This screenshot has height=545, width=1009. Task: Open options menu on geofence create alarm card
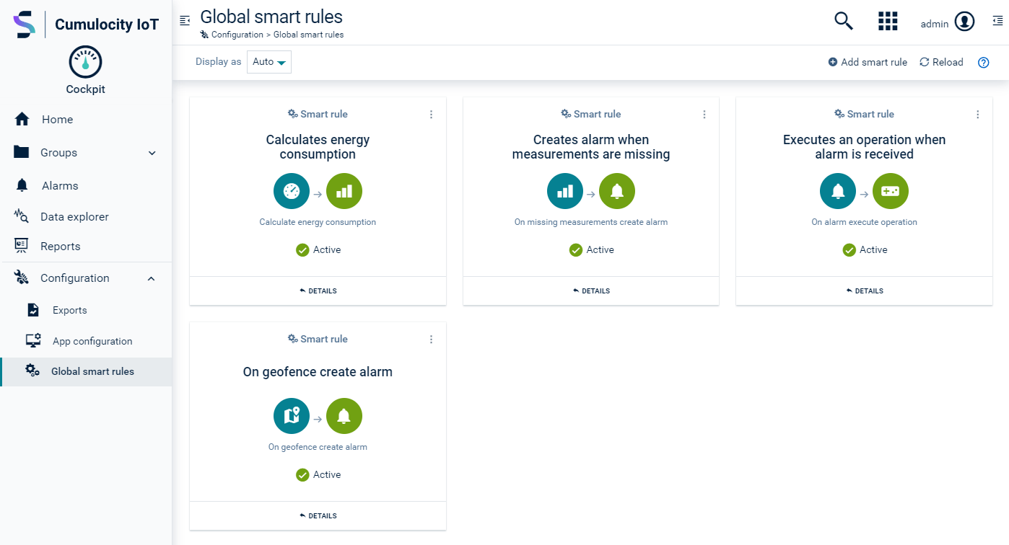[x=432, y=340]
